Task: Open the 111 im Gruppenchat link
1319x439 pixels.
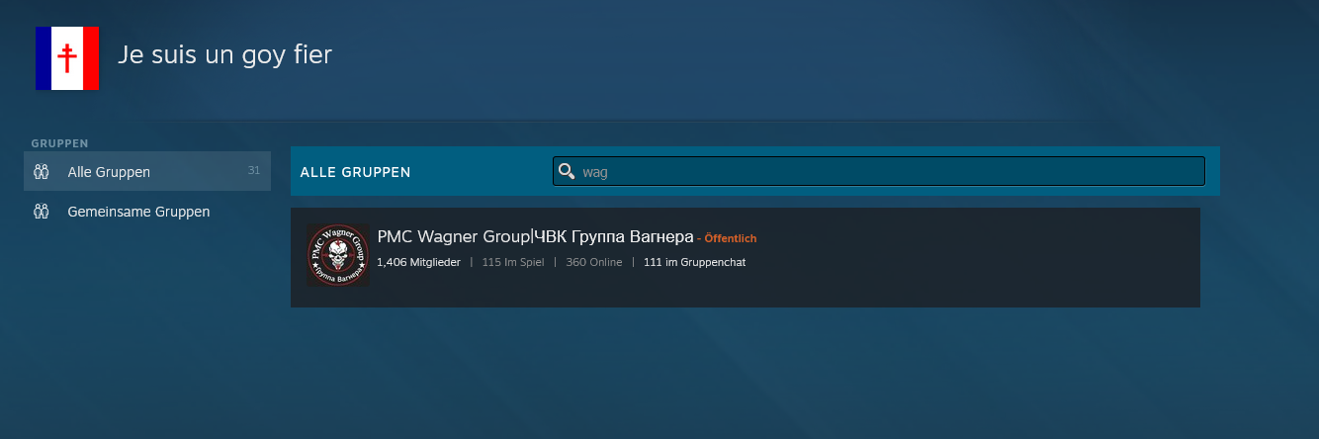Action: 694,262
